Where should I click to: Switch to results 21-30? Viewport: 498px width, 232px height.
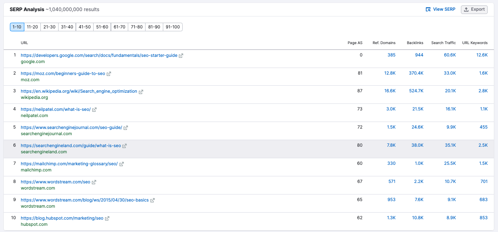49,27
